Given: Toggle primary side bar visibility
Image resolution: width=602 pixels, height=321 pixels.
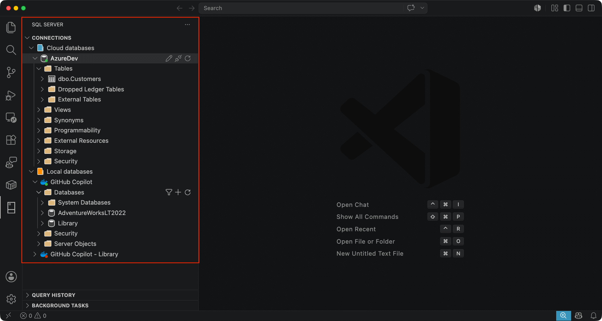Looking at the screenshot, I should tap(567, 8).
